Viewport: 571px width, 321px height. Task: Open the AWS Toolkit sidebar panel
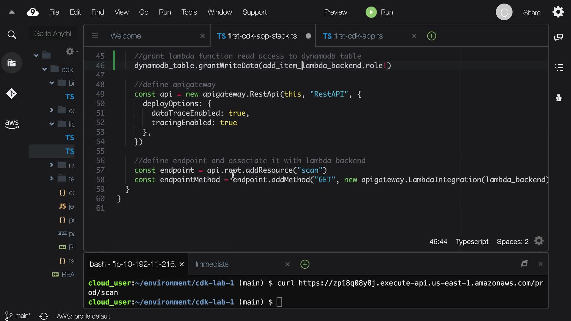click(x=12, y=124)
